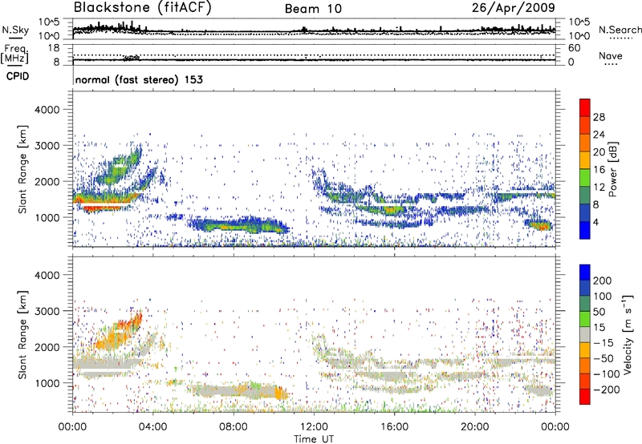Click the '20:00' time axis tick
Image resolution: width=642 pixels, height=444 pixels.
(x=474, y=427)
